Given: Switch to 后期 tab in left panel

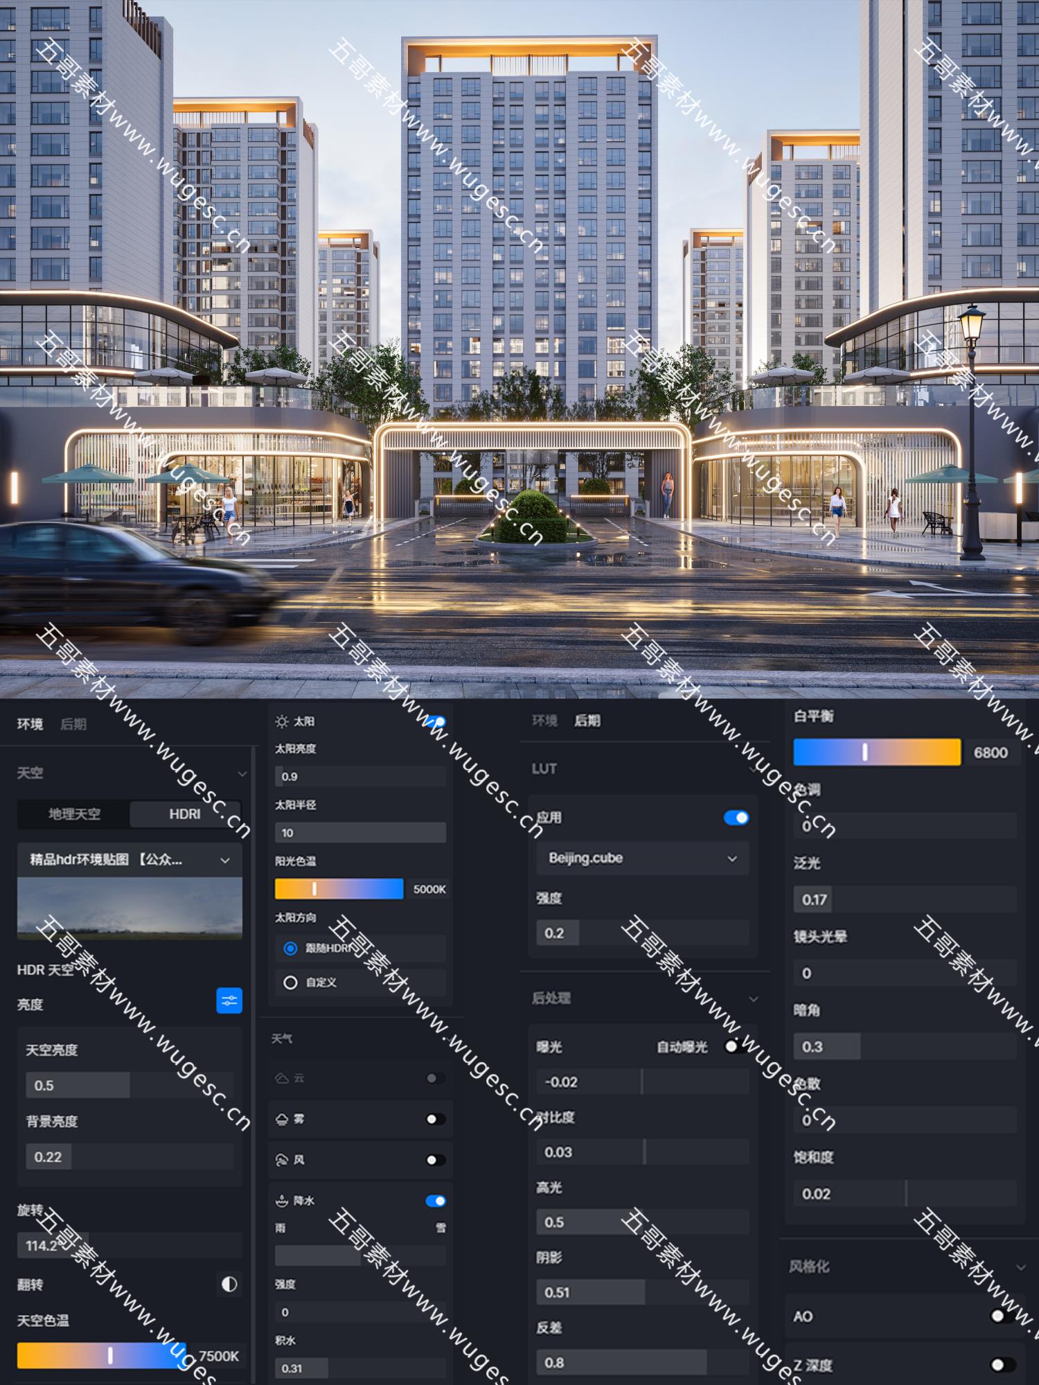Looking at the screenshot, I should coord(73,724).
